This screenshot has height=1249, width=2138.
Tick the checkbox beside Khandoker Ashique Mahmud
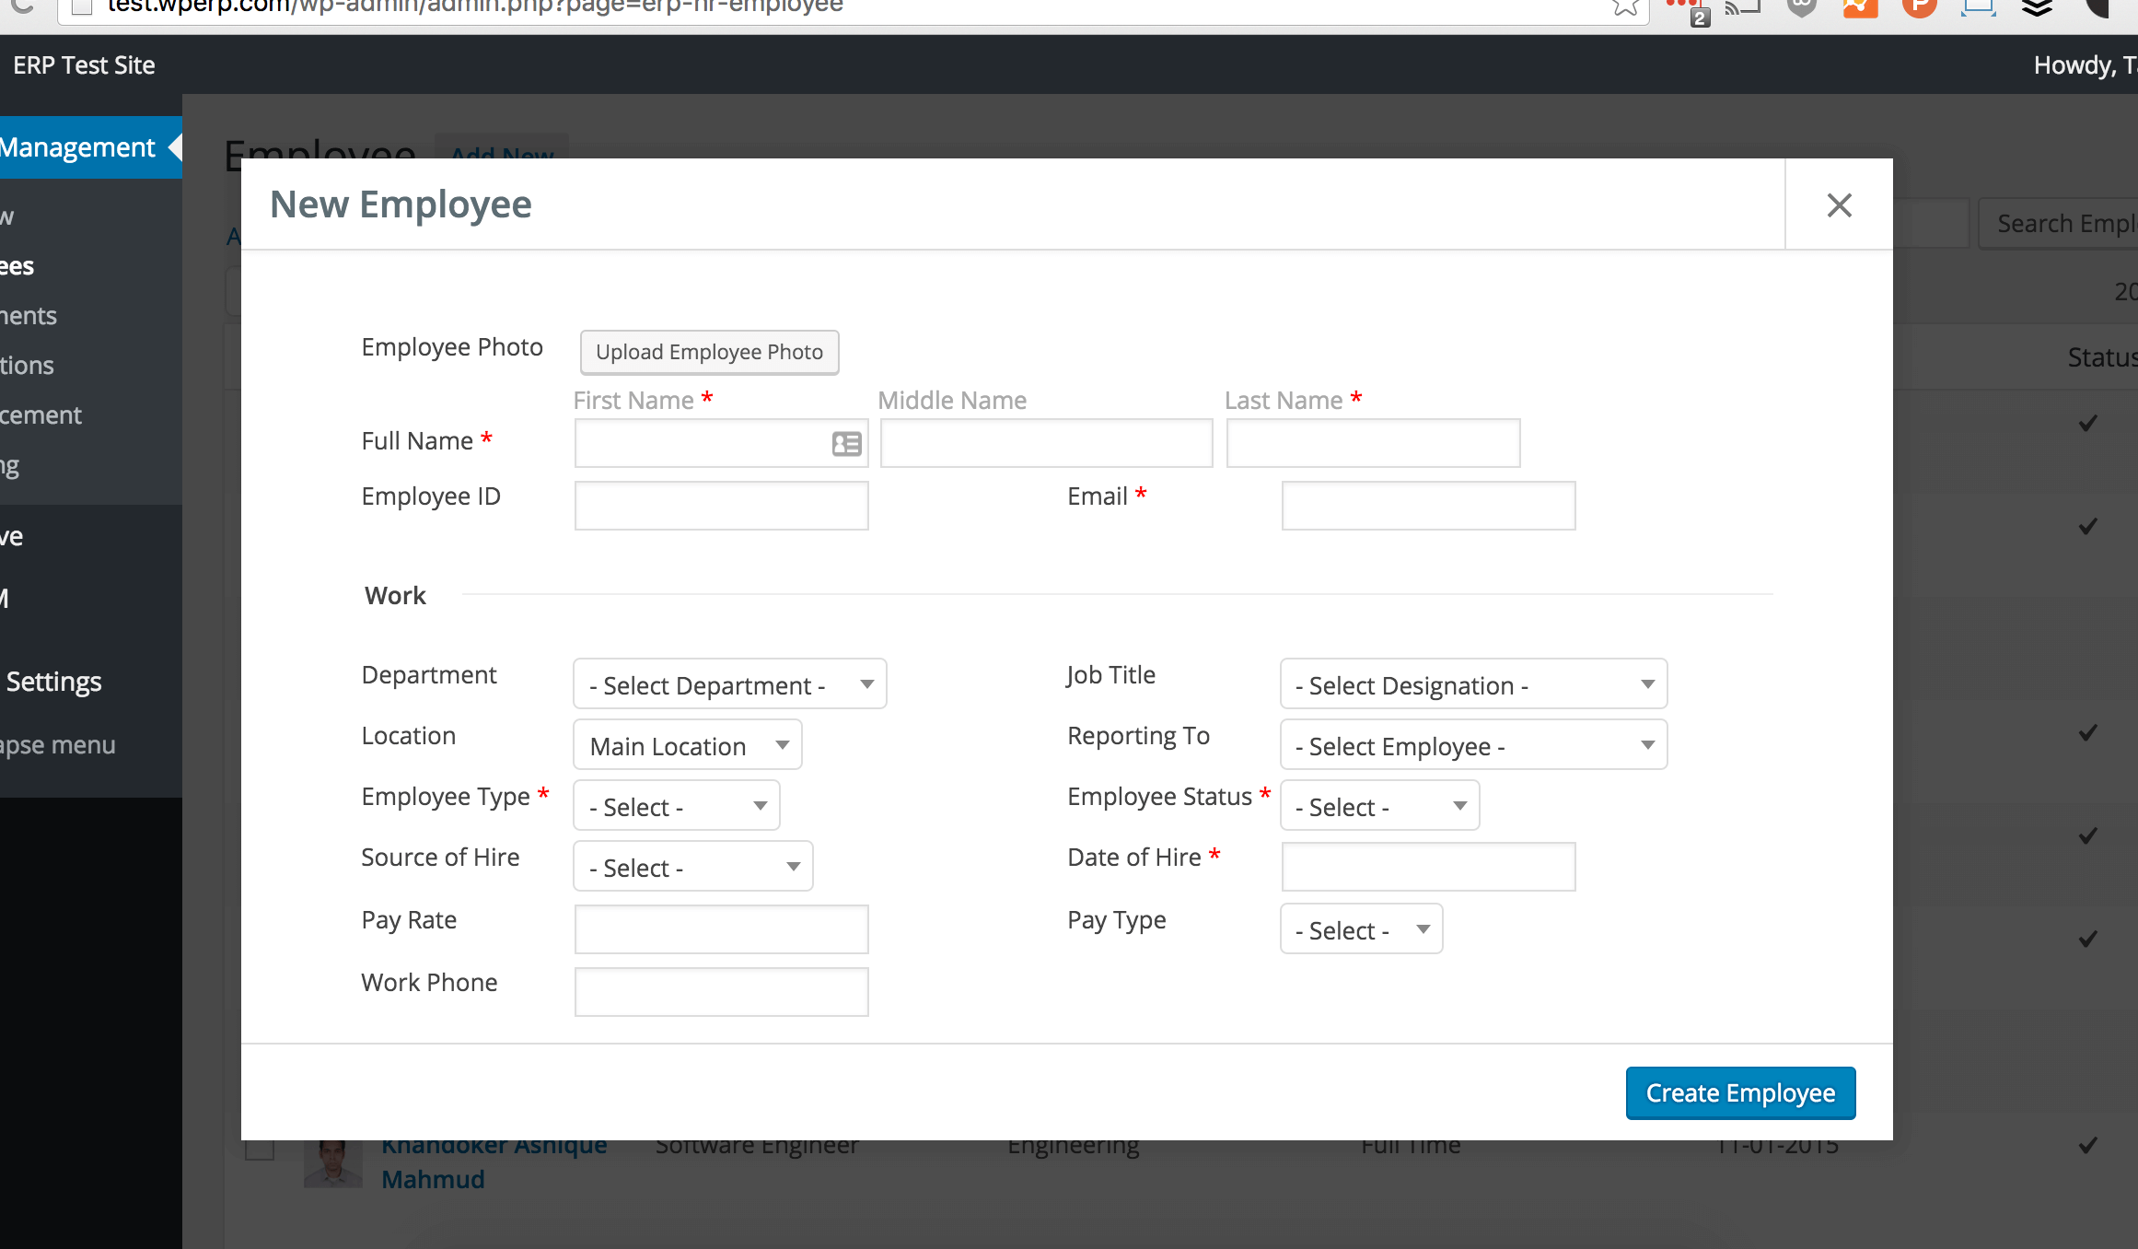point(260,1148)
